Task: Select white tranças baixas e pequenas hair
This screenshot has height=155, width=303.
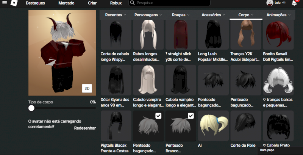Action: pyautogui.click(x=278, y=80)
